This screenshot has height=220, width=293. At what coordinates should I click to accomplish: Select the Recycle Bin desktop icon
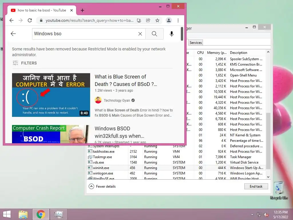tap(279, 190)
